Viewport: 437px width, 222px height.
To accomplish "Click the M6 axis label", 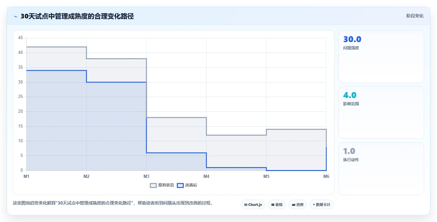I will click(x=326, y=177).
